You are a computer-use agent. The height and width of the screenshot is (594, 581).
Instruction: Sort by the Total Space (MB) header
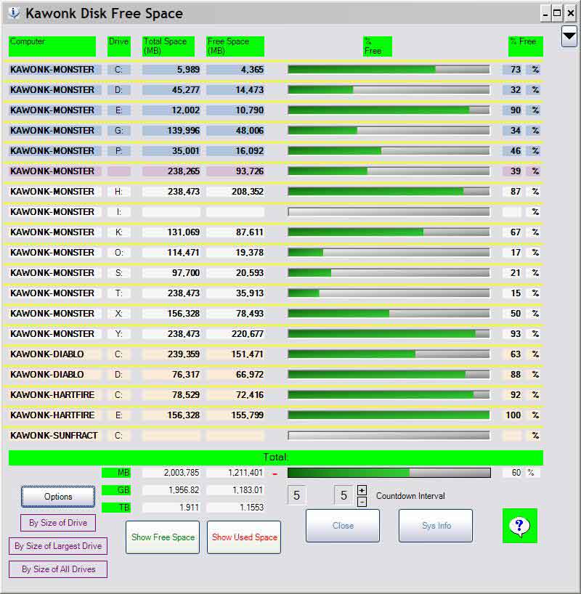168,46
